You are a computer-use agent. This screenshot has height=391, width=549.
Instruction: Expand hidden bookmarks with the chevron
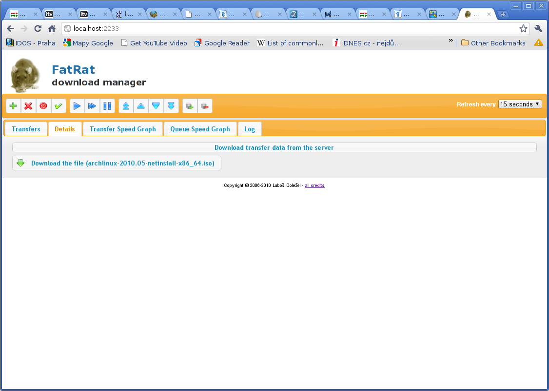tap(451, 41)
